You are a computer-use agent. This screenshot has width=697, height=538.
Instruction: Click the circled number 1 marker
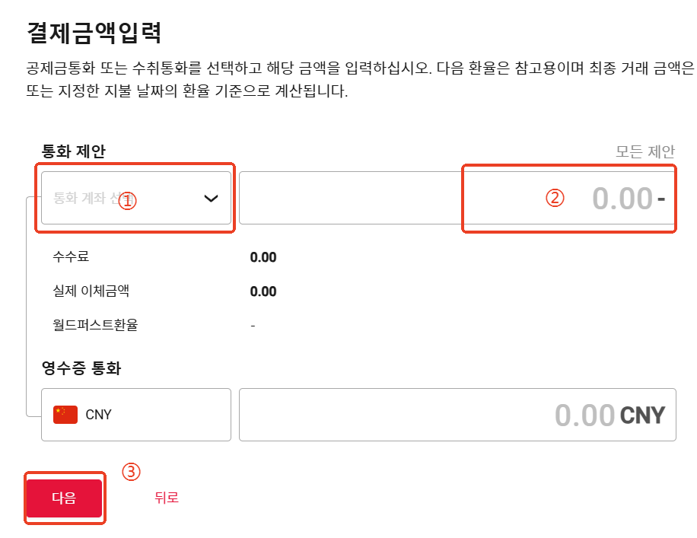click(128, 201)
